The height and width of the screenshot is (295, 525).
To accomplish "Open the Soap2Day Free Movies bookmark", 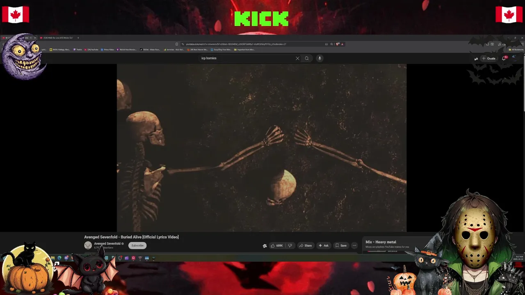I will [x=221, y=50].
